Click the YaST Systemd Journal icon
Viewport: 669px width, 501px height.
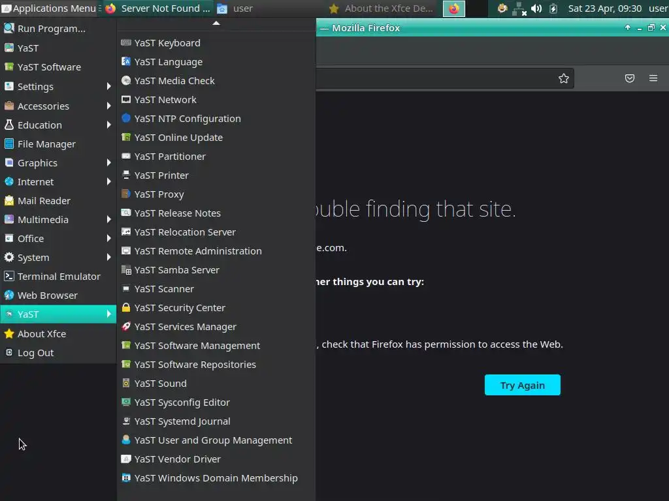click(x=126, y=421)
